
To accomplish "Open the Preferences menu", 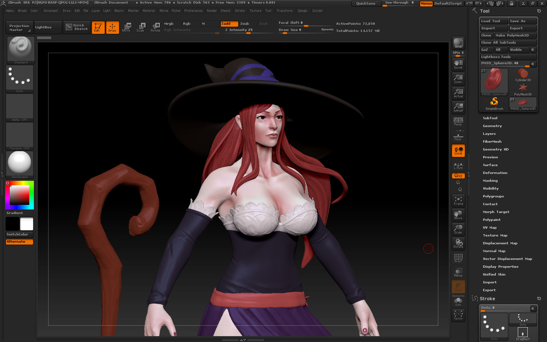I will (x=193, y=11).
